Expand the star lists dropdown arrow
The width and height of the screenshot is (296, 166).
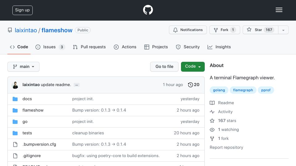(x=283, y=30)
